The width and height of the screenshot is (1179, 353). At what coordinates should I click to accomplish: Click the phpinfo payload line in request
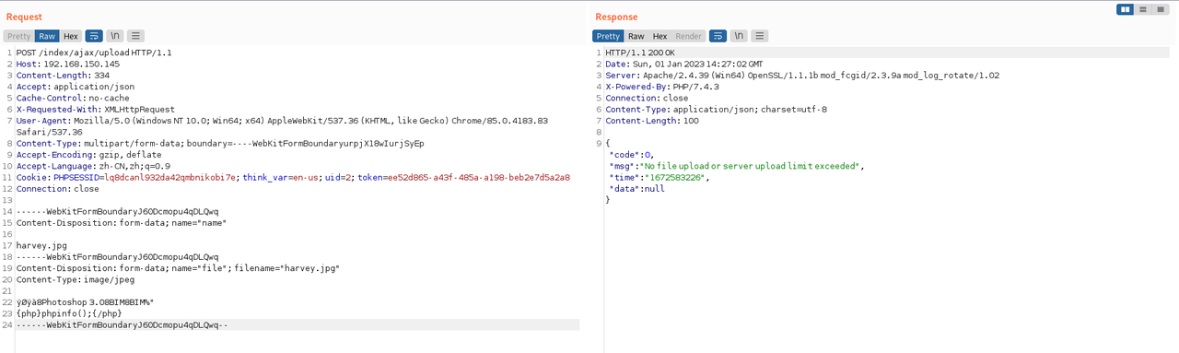[69, 313]
